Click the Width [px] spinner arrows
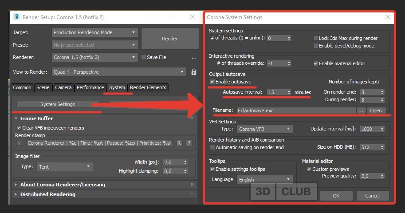This screenshot has height=213, width=405. (185, 162)
